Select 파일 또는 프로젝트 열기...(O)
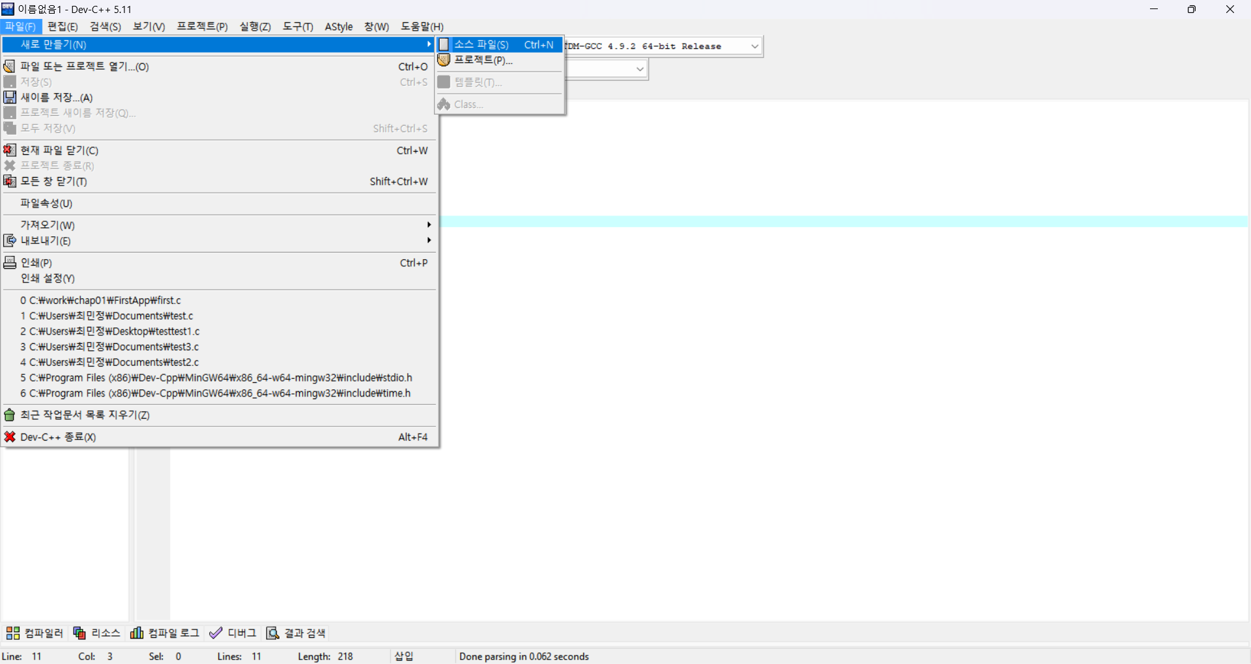This screenshot has width=1251, height=664. 218,66
